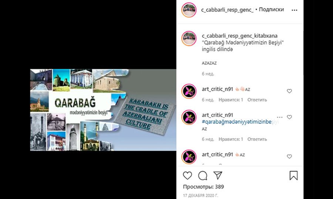Open art_critic_n91 avatar on hashtag comment
Image resolution: width=333 pixels, height=199 pixels.
189,117
